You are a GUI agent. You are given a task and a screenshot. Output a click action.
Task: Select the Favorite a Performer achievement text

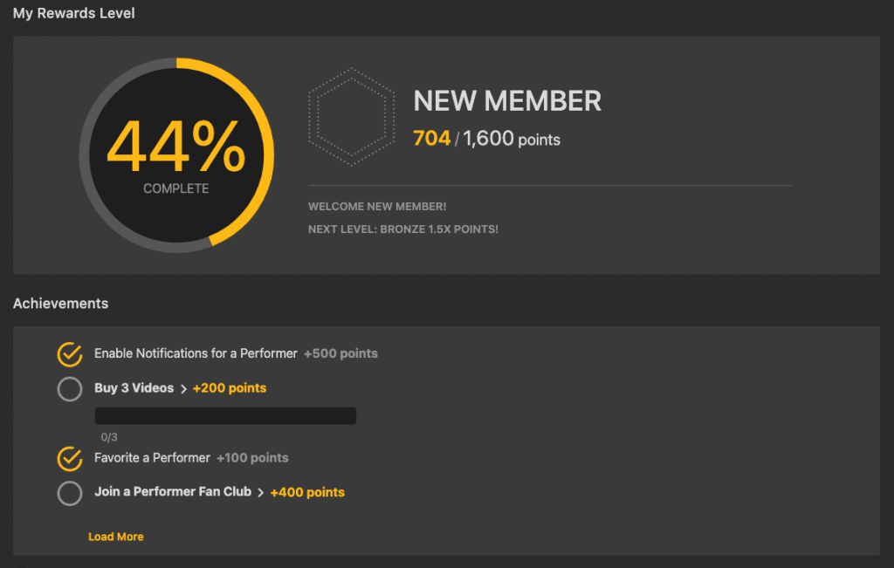(x=152, y=458)
